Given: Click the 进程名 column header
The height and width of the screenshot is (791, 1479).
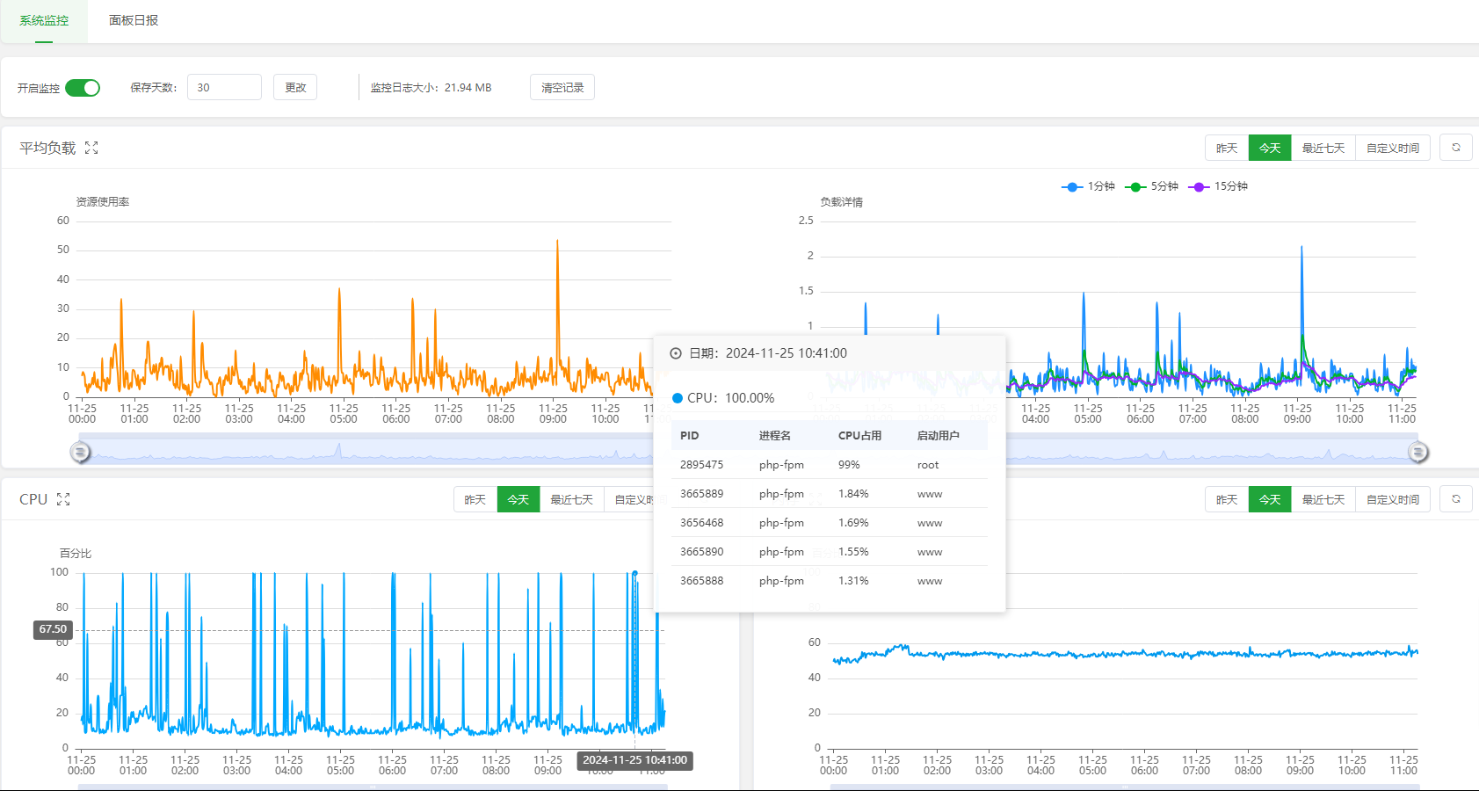Looking at the screenshot, I should [775, 436].
